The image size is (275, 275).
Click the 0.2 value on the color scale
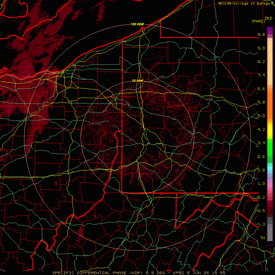click(x=261, y=197)
